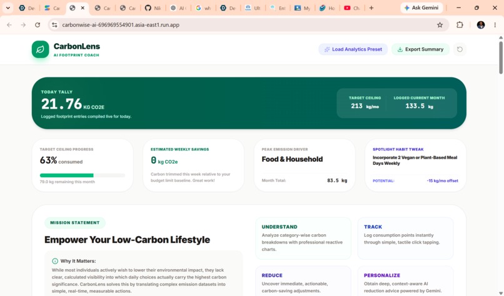Open the Chrome profile avatar

(481, 25)
